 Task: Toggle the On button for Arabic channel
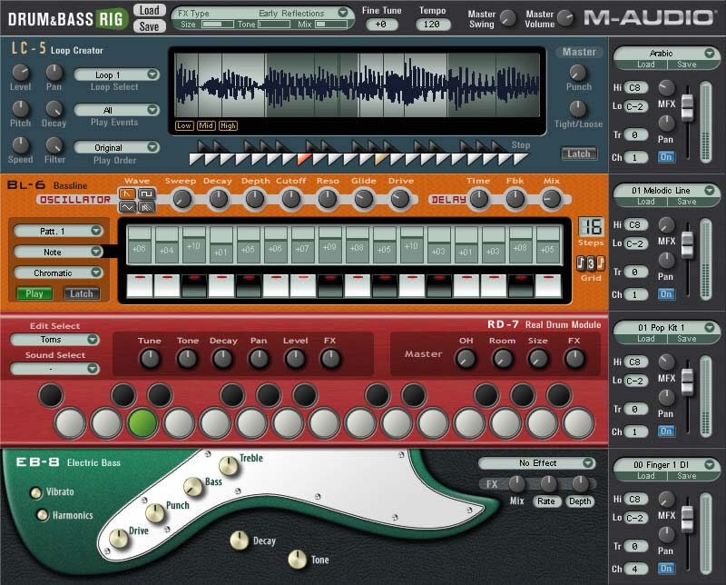[x=667, y=157]
